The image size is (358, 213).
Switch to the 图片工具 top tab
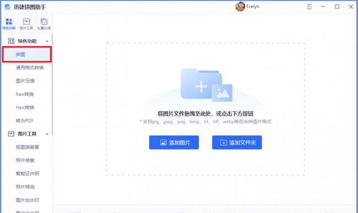[x=26, y=24]
